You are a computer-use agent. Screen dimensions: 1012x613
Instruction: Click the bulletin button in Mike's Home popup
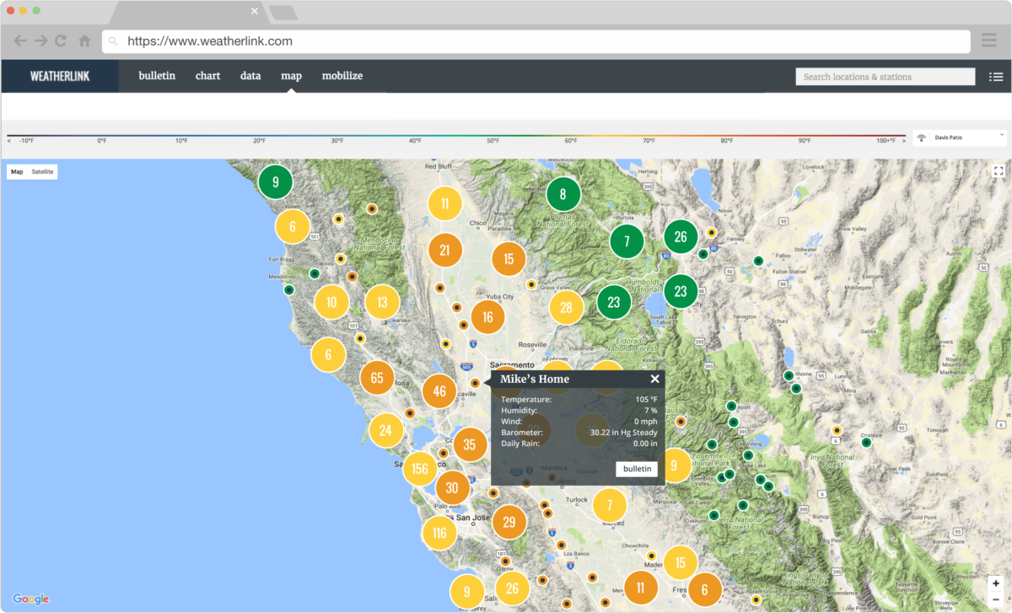[x=637, y=468]
